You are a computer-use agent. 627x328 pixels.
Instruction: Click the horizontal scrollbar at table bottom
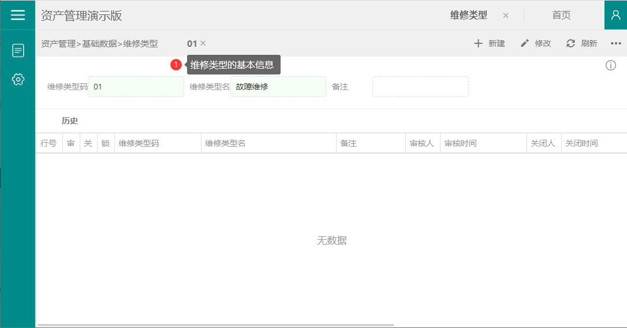tap(215, 325)
